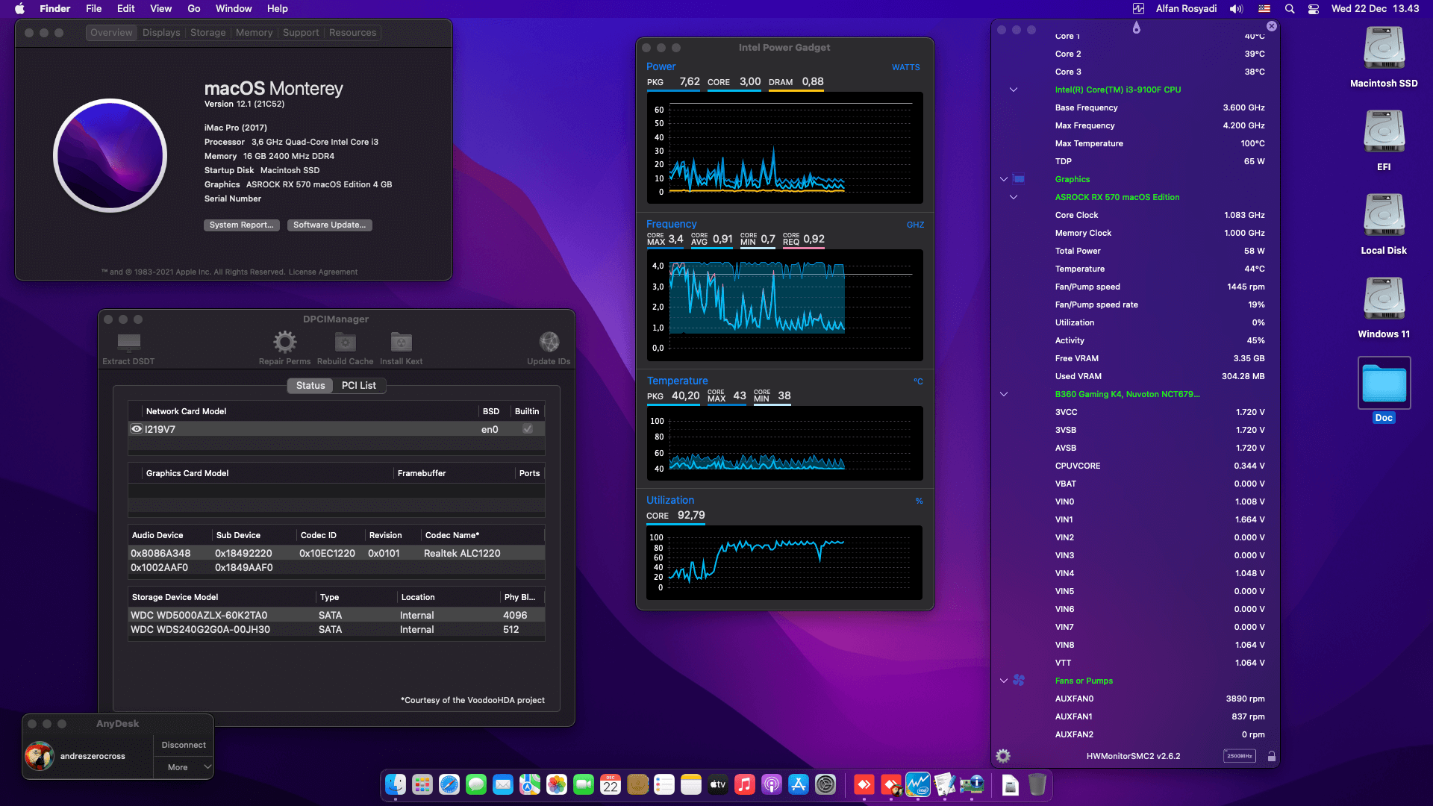Open Finder from the Dock
The image size is (1433, 806).
click(x=396, y=785)
